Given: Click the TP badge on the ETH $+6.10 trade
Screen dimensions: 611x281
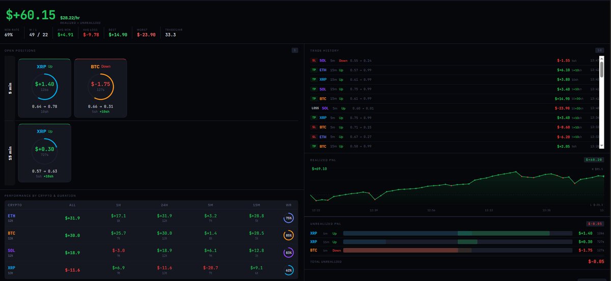Looking at the screenshot, I should pos(314,70).
